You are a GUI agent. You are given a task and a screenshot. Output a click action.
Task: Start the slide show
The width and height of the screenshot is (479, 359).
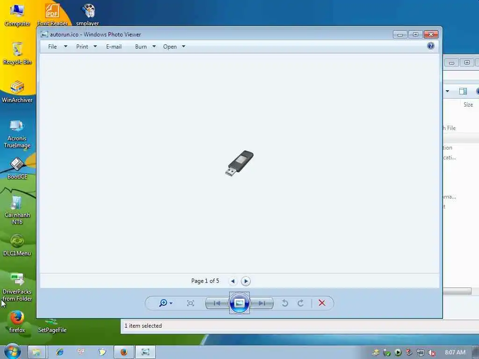click(x=239, y=303)
